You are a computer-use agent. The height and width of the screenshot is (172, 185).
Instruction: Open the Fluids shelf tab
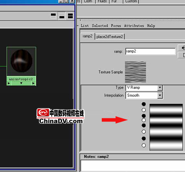click(x=102, y=1)
